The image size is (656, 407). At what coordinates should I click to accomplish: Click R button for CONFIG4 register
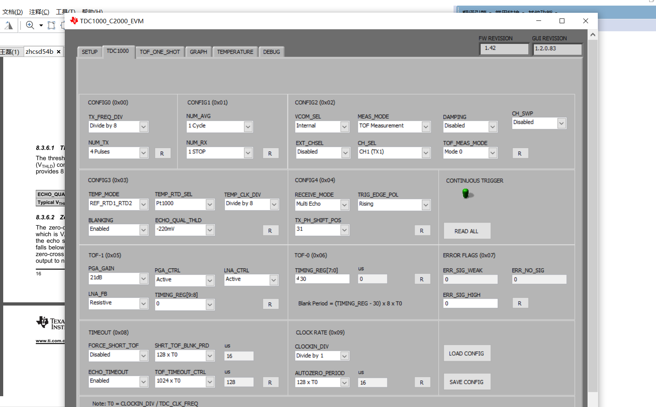(422, 231)
